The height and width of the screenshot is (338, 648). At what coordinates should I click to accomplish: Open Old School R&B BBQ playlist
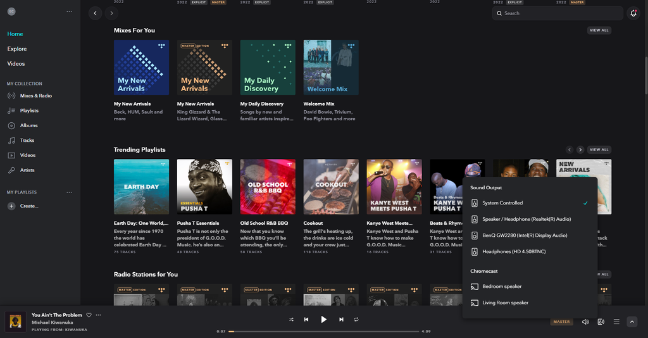(x=268, y=187)
